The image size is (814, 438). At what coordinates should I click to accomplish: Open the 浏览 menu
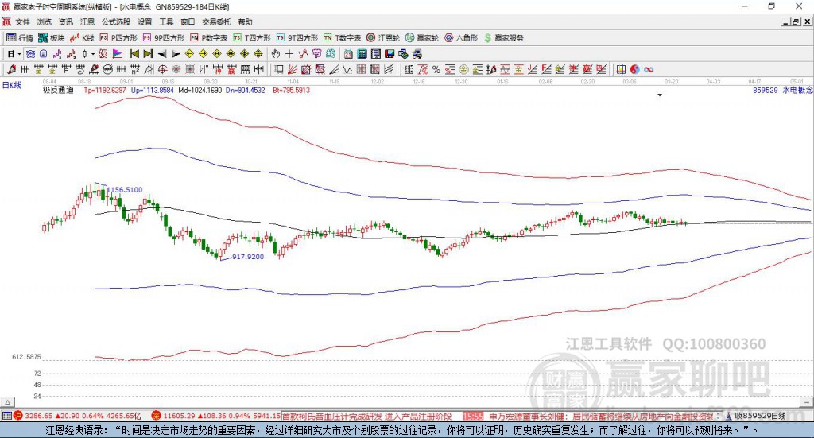(x=45, y=21)
